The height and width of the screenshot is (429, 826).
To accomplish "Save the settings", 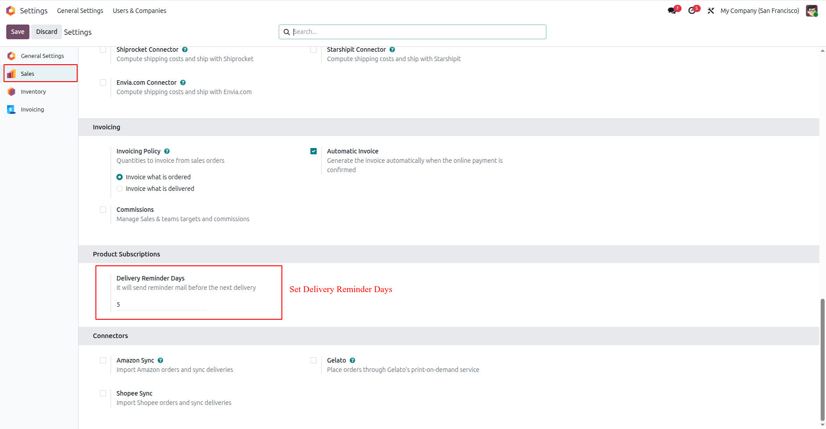I will 18,32.
